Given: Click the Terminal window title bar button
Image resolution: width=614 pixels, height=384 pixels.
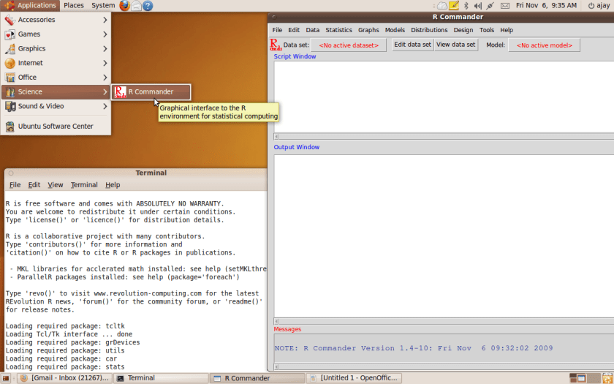Looking at the screenshot, I should (x=11, y=173).
